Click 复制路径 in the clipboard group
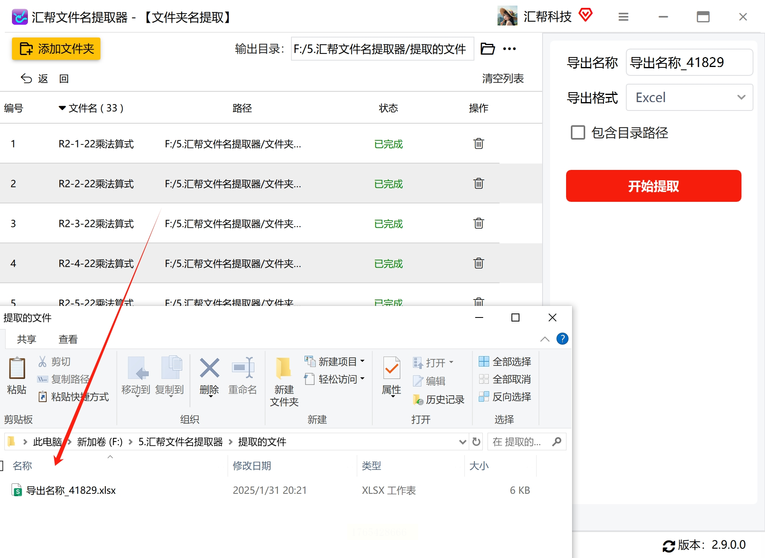Image resolution: width=765 pixels, height=558 pixels. (63, 379)
